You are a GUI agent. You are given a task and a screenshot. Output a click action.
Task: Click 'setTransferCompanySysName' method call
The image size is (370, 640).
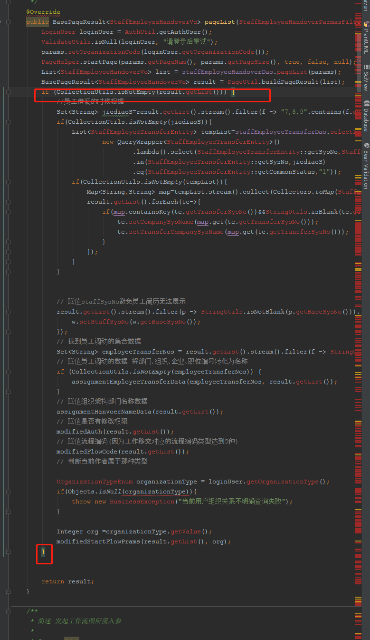(x=176, y=232)
